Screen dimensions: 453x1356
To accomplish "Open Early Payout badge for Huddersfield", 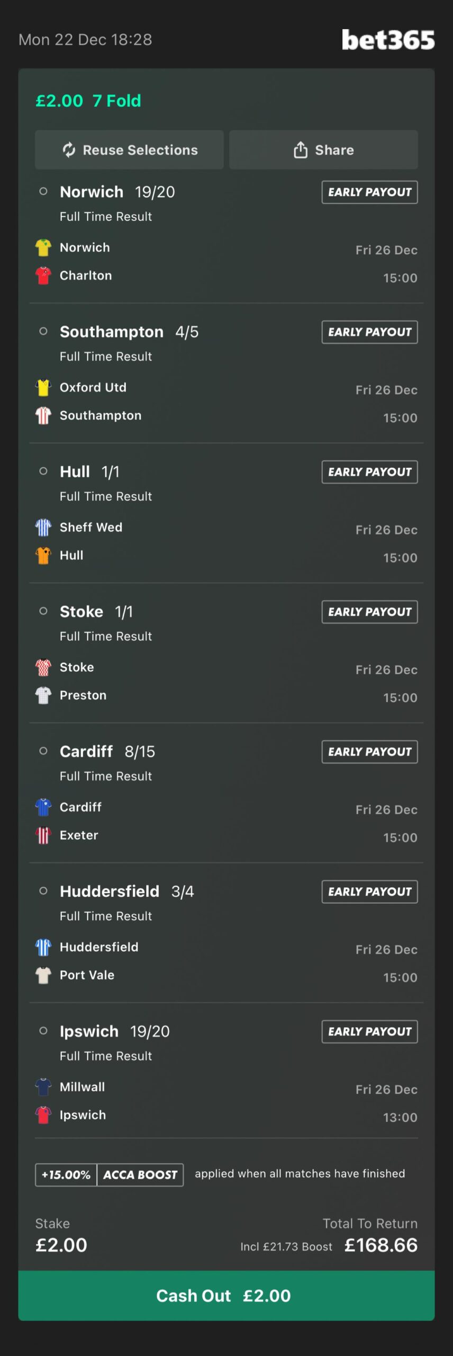I will (369, 891).
